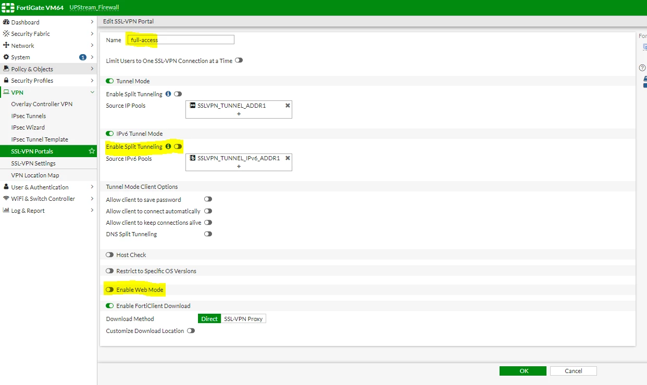
Task: Click the Cancel button
Action: pos(574,371)
